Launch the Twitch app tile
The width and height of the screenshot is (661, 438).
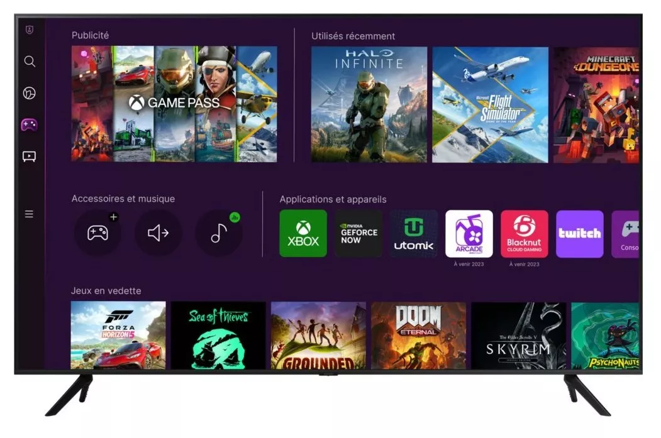580,234
